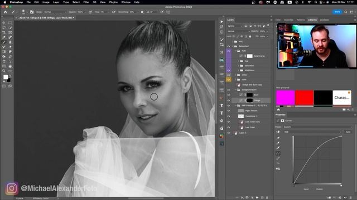
Task: Toggle visibility of Dodge and Burn group
Action: (x=229, y=90)
